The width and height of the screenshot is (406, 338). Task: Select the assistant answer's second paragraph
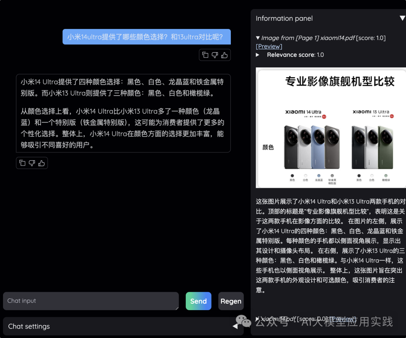[x=122, y=128]
